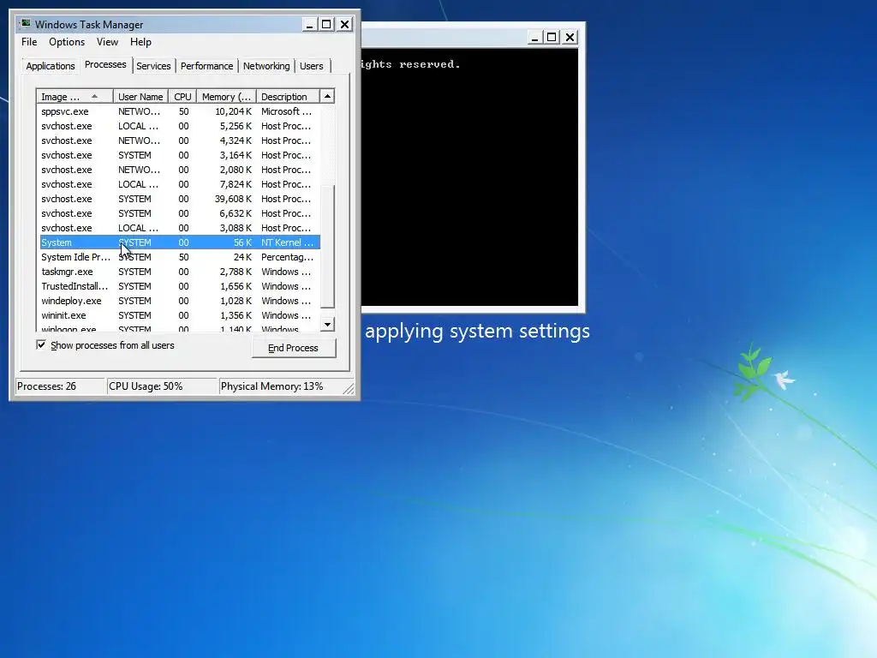Switch to the Users tab
This screenshot has width=877, height=658.
[311, 66]
